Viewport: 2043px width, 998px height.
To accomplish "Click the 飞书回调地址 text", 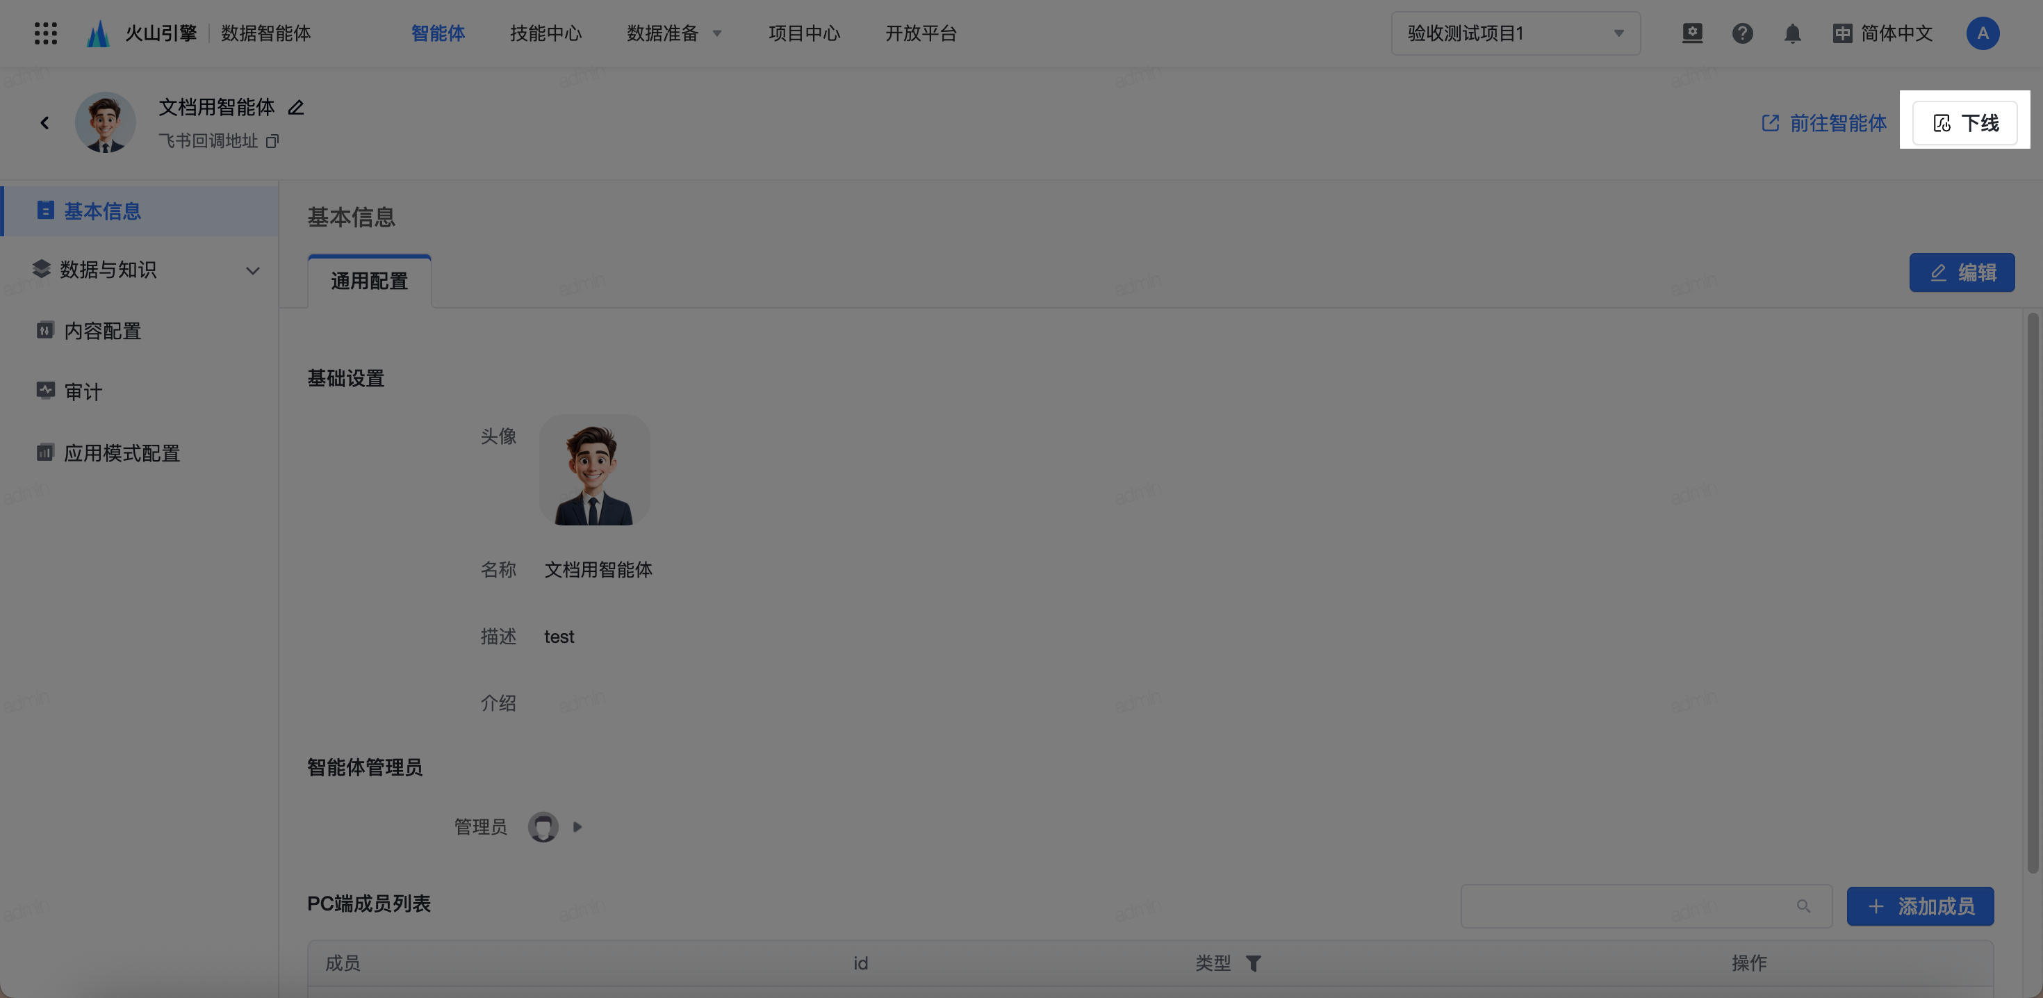I will tap(208, 141).
